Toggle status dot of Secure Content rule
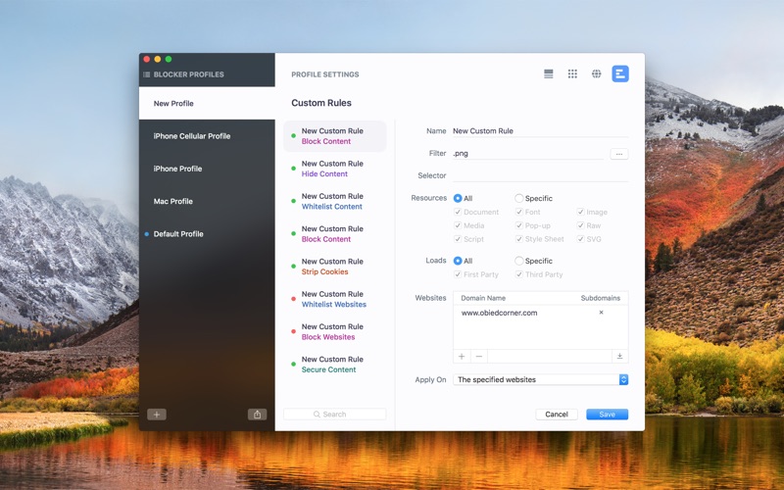Image resolution: width=784 pixels, height=490 pixels. [293, 364]
